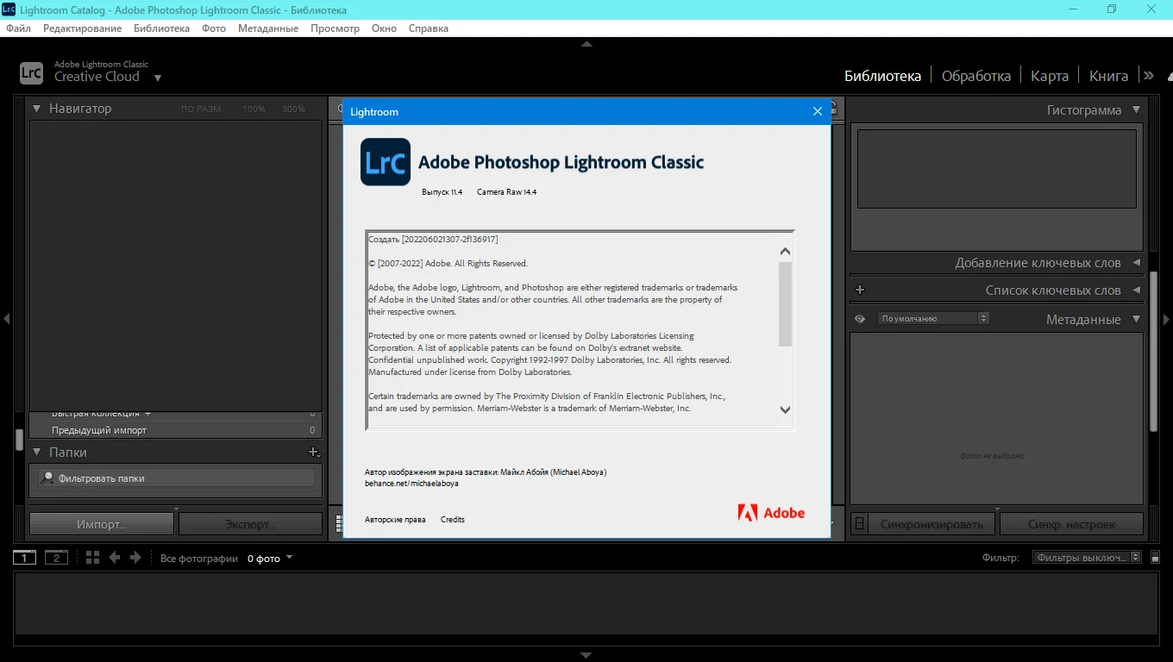Set Navigator zoom to 300%
Image resolution: width=1173 pixels, height=662 pixels.
[293, 109]
